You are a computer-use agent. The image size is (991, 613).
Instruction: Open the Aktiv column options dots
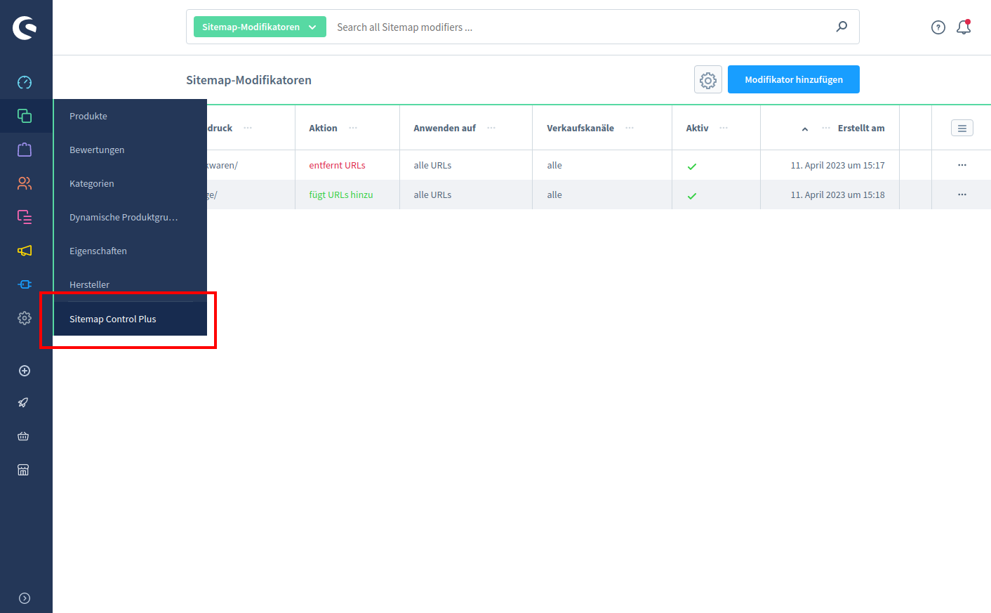click(724, 128)
